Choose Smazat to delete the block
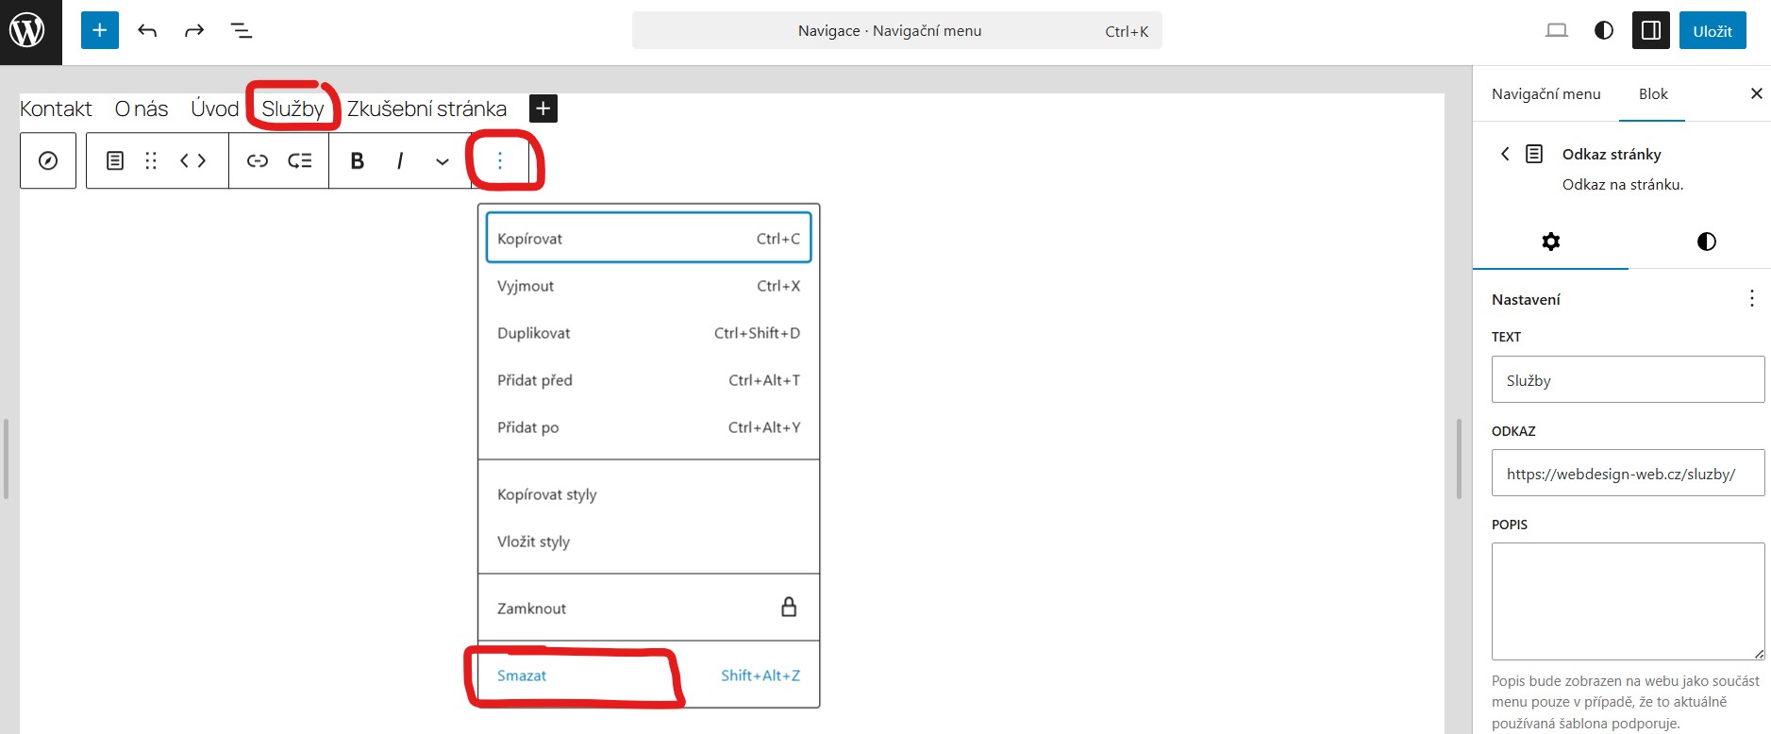The width and height of the screenshot is (1771, 734). point(649,676)
